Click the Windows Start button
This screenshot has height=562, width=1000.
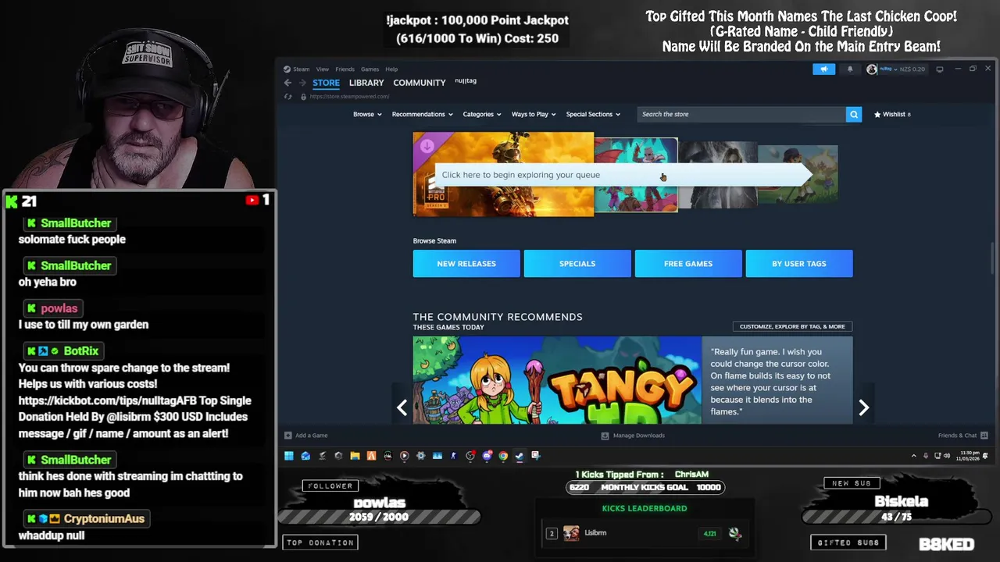(x=289, y=456)
